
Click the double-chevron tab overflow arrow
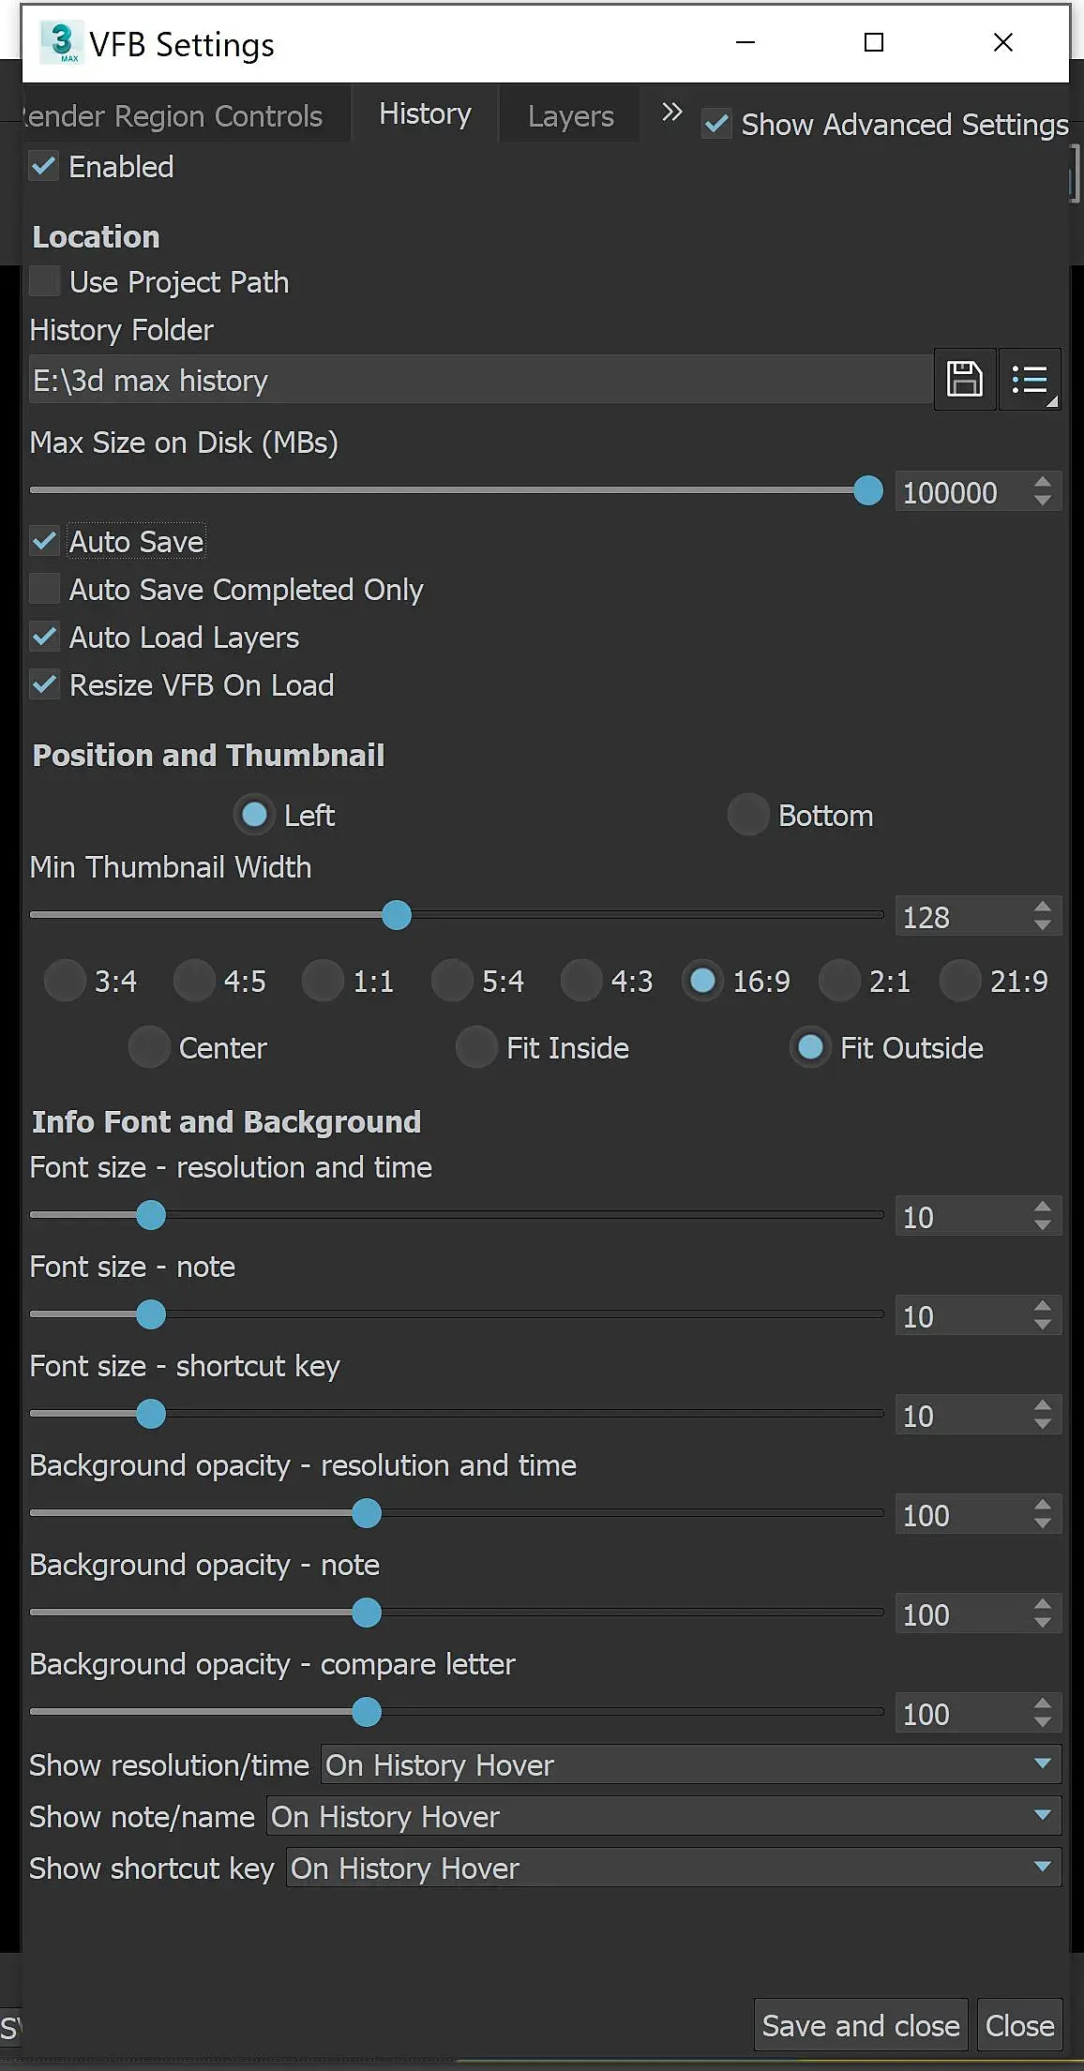coord(671,113)
